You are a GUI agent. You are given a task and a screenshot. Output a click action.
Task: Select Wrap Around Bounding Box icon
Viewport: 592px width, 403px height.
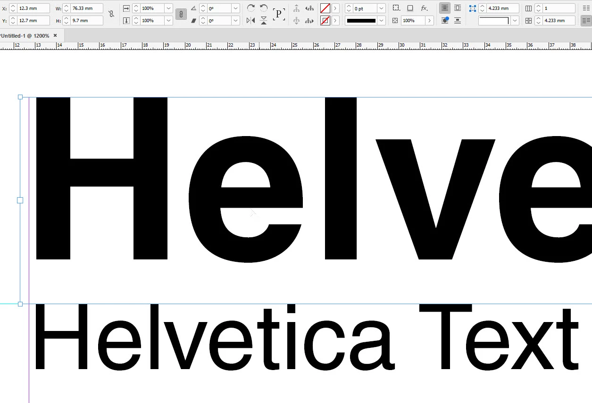point(458,8)
